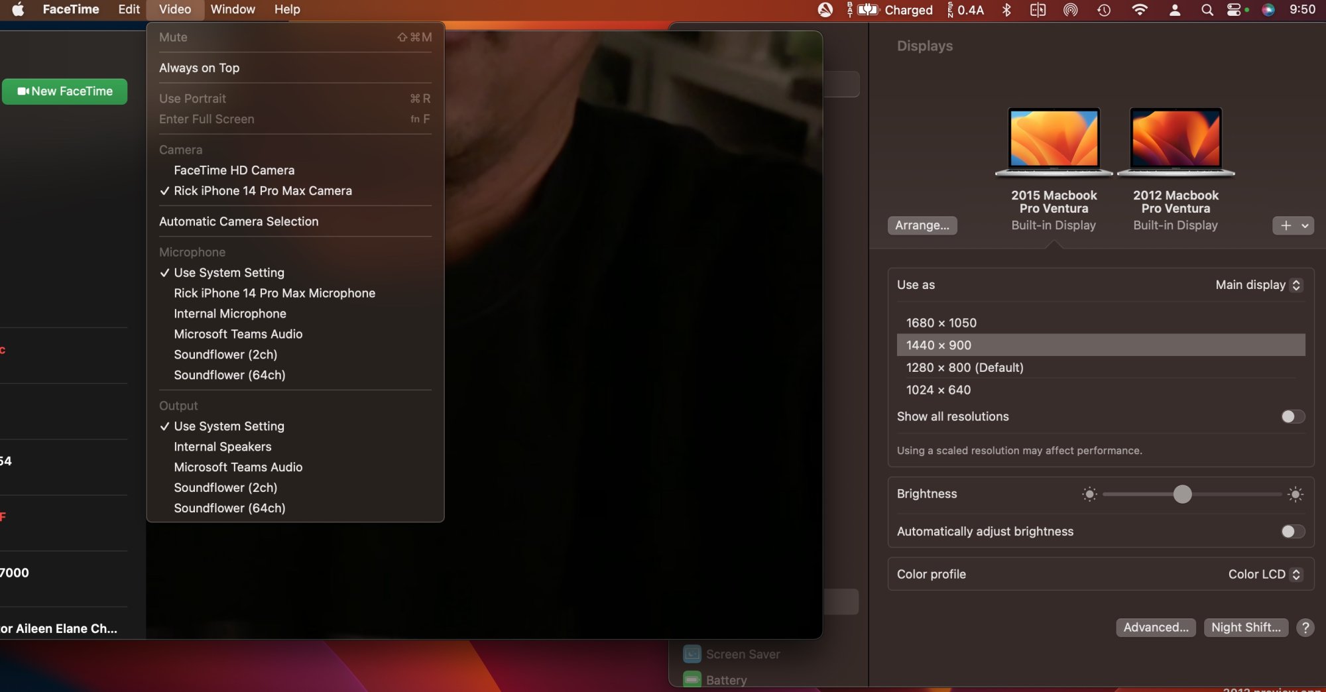Click the New FaceTime button
The height and width of the screenshot is (692, 1326).
coord(64,91)
